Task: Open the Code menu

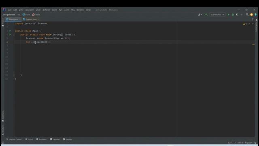Action: pyautogui.click(x=38, y=10)
